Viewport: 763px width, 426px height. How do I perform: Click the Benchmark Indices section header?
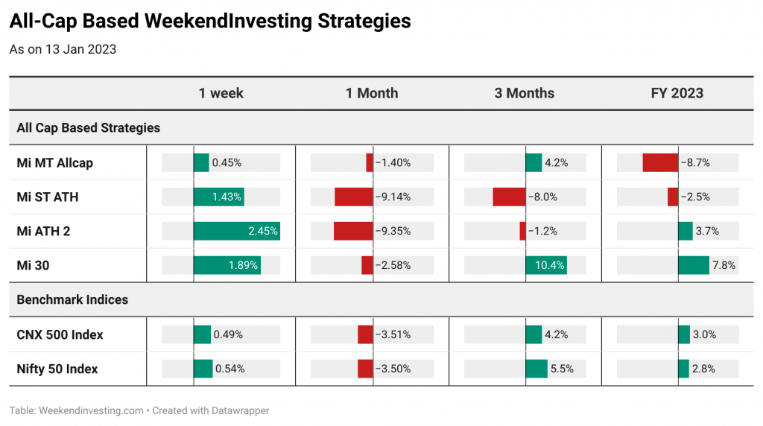coord(72,299)
